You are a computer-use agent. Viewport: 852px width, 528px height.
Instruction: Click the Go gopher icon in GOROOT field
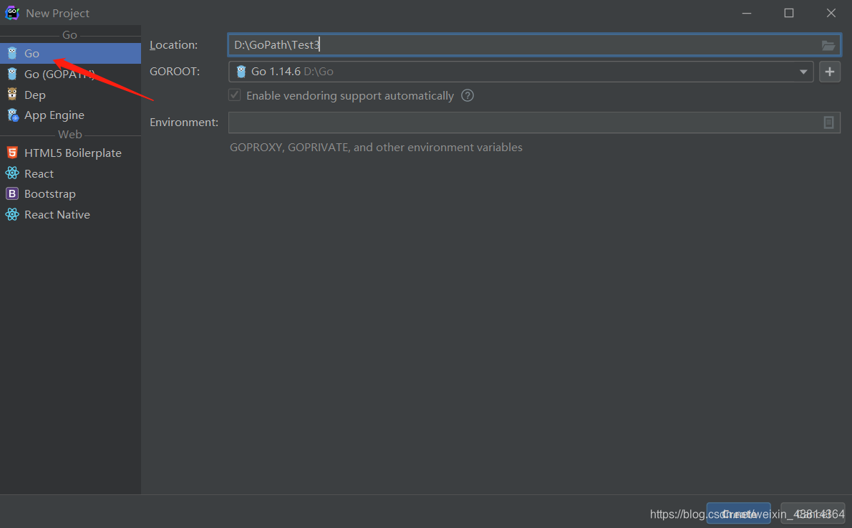tap(241, 72)
